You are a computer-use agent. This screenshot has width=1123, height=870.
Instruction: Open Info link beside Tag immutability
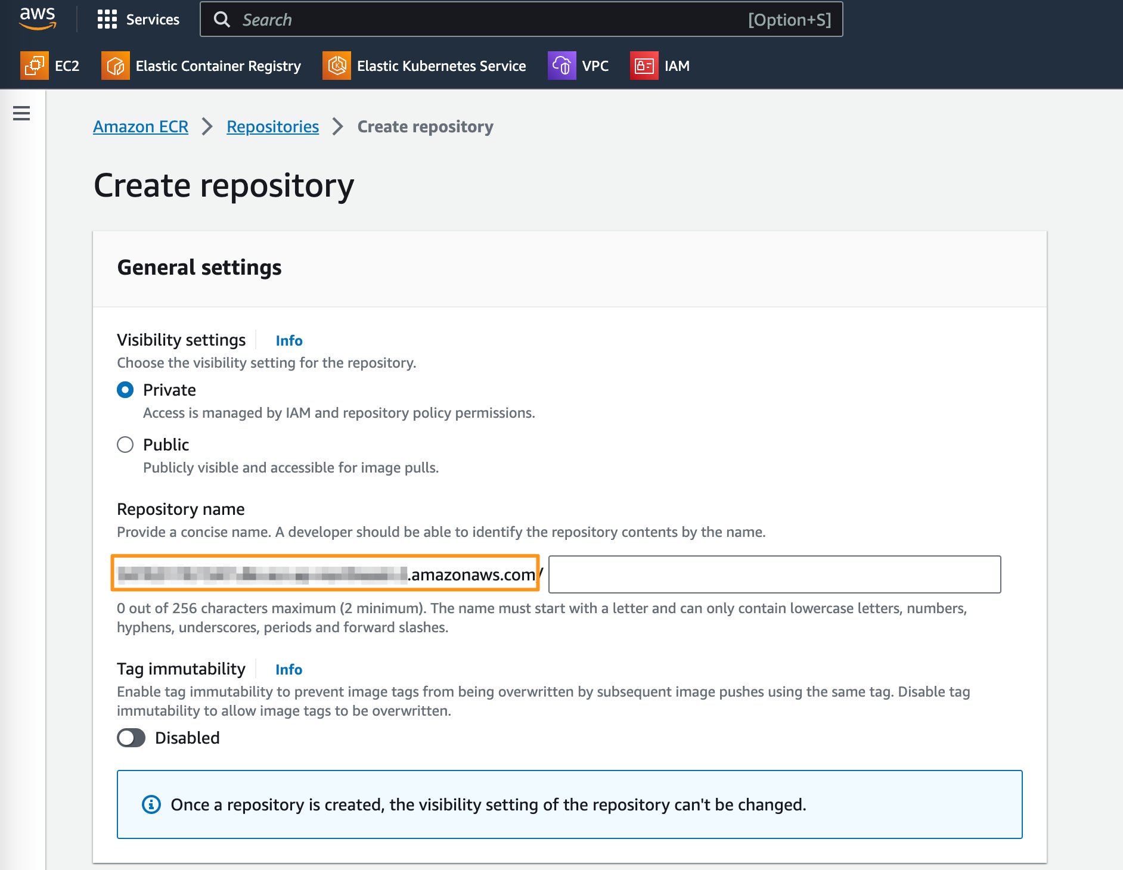289,670
